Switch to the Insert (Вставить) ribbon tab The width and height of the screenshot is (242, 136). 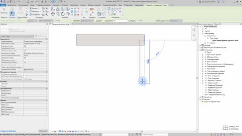[x=65, y=5]
